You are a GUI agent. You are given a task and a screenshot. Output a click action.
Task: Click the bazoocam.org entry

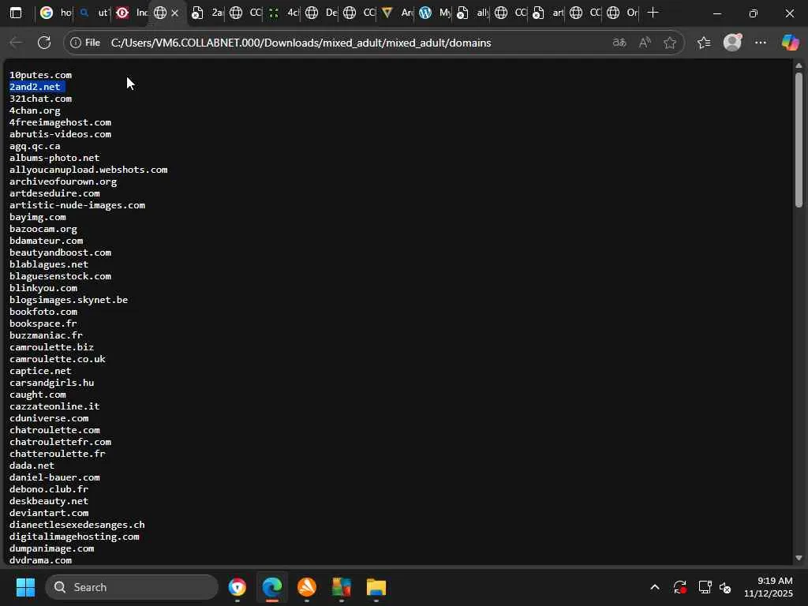pyautogui.click(x=43, y=230)
